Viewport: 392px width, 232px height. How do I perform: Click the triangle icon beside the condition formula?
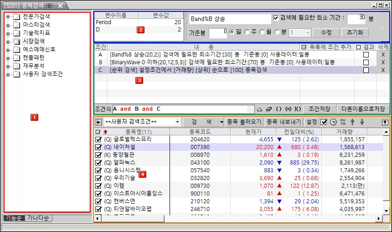pos(259,109)
